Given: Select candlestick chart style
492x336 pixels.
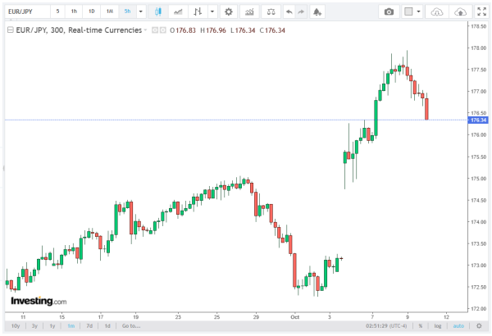Looking at the screenshot, I should 157,11.
